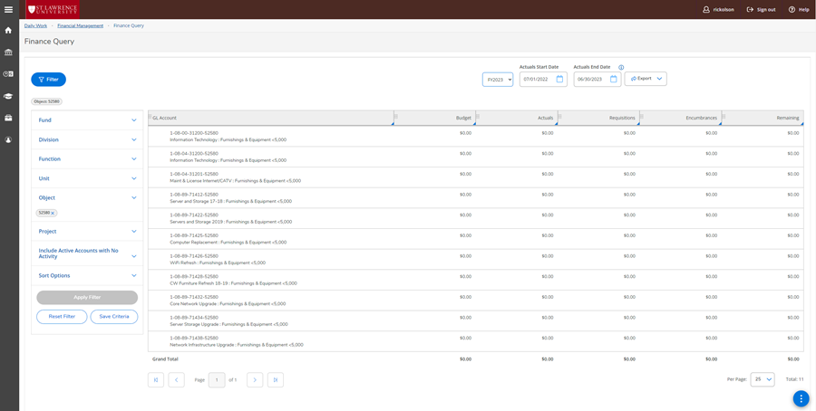Click the Save Criteria button
The width and height of the screenshot is (816, 411).
pos(114,316)
